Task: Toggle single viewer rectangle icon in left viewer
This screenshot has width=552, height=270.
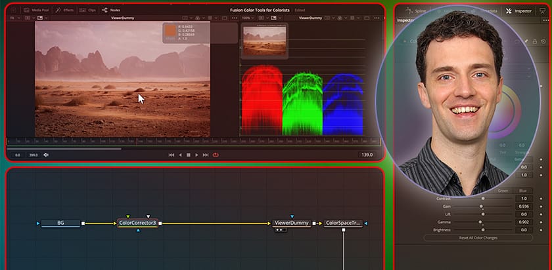Action: tap(225, 18)
